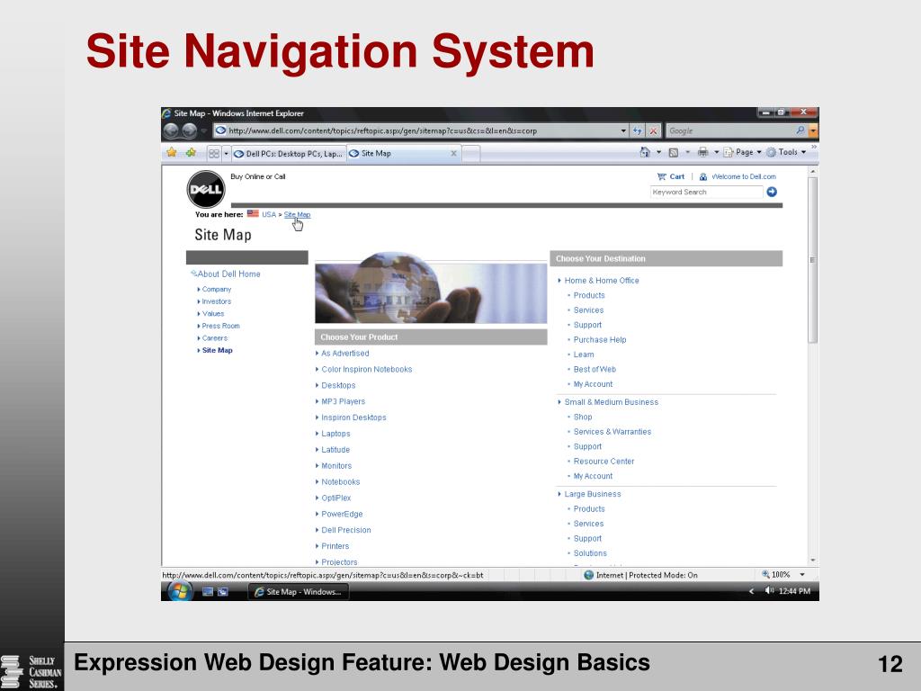Click the Quick Tabs icon

(214, 153)
